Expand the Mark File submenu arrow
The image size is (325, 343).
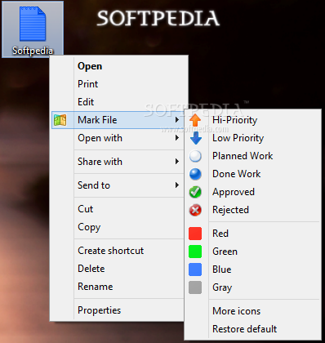tap(177, 120)
